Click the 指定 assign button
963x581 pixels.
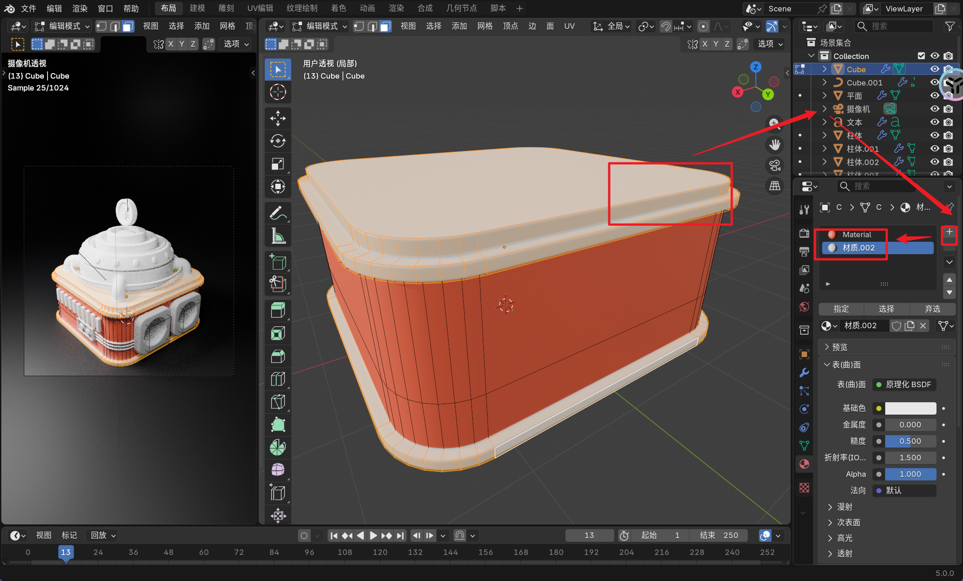[841, 309]
